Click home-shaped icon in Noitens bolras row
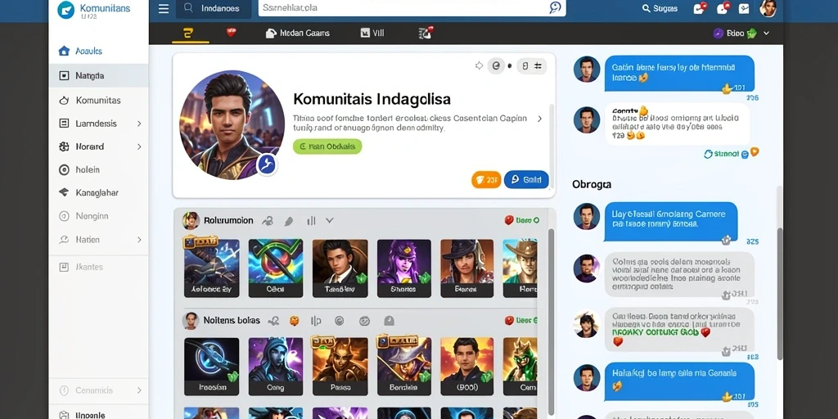The width and height of the screenshot is (838, 419). click(389, 321)
